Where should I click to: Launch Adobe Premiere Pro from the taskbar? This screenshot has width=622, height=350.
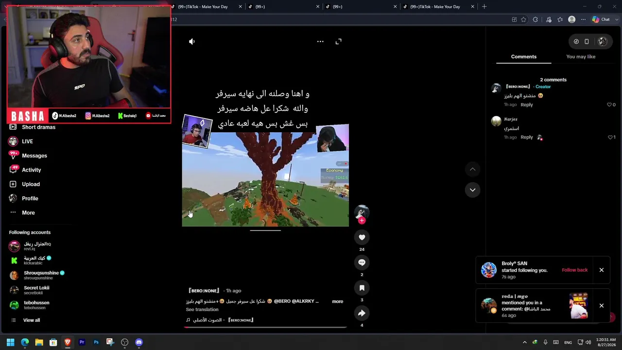82,342
